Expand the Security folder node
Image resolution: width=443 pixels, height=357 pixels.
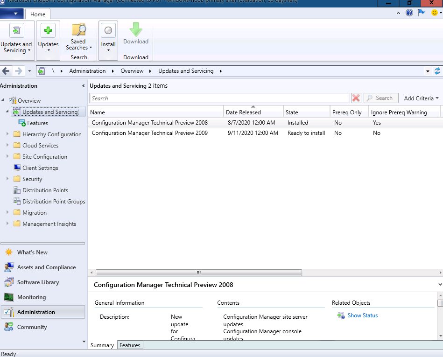coord(7,179)
